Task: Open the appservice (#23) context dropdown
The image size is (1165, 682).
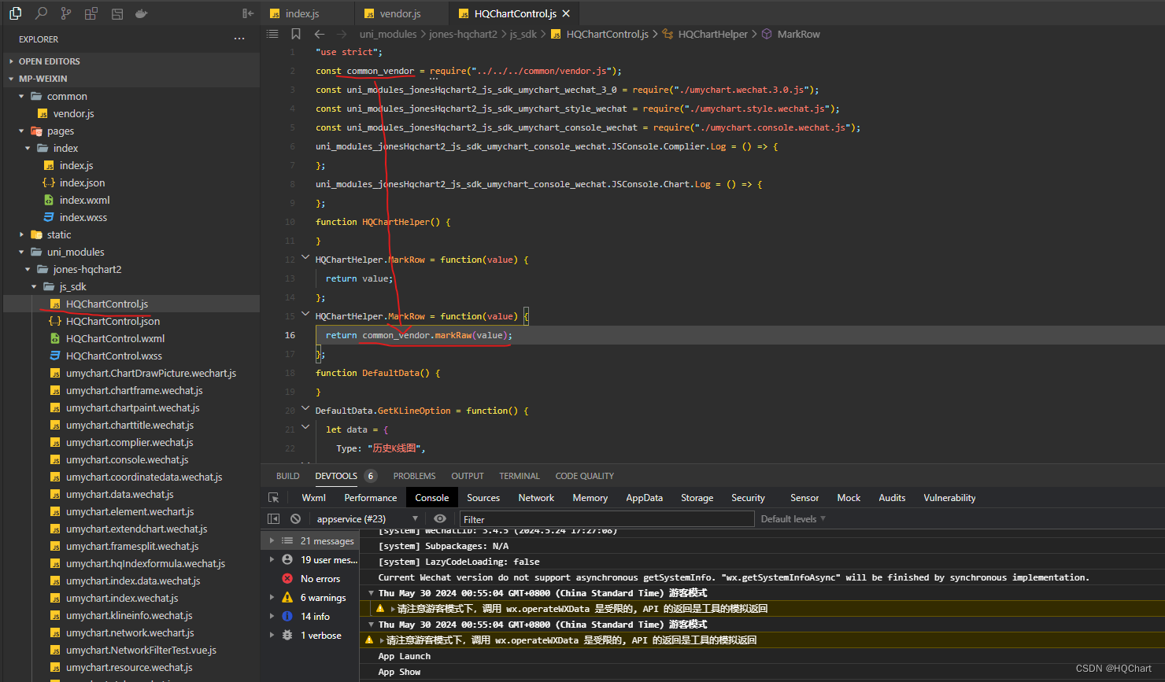Action: [x=367, y=519]
